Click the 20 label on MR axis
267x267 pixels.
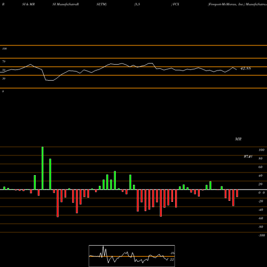[x=261, y=184]
